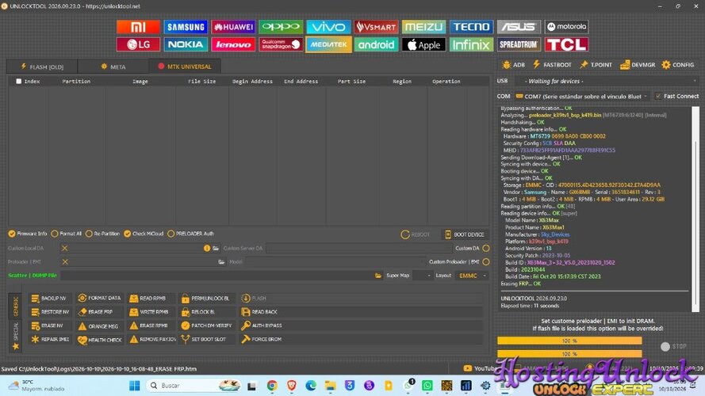Screen dimensions: 705x396
Task: Open the CONFIG settings
Action: click(x=678, y=65)
